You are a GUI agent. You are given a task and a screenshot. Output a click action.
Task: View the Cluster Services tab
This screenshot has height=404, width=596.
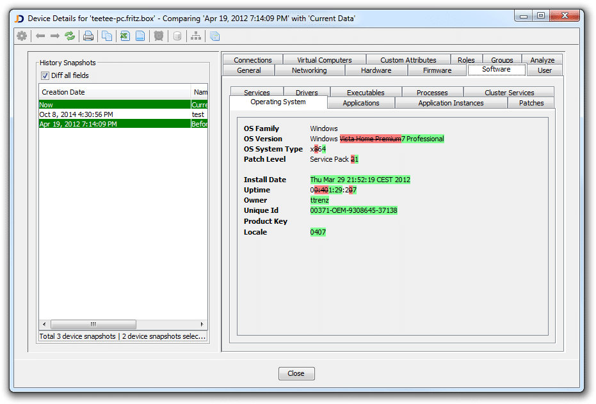click(x=508, y=92)
